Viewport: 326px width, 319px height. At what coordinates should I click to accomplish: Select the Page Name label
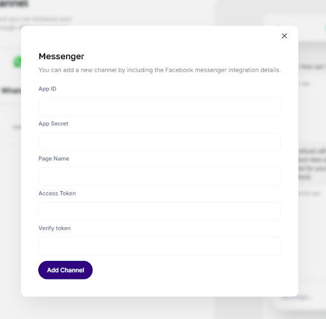[x=53, y=159]
